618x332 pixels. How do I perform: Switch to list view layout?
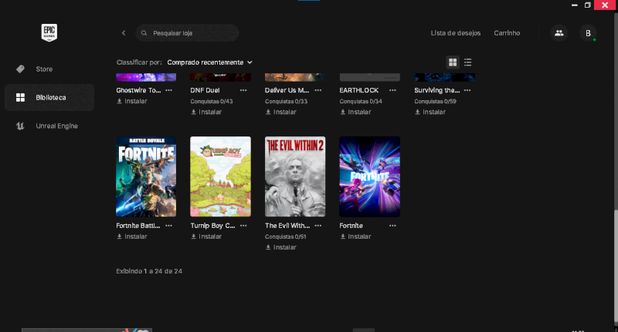(468, 62)
